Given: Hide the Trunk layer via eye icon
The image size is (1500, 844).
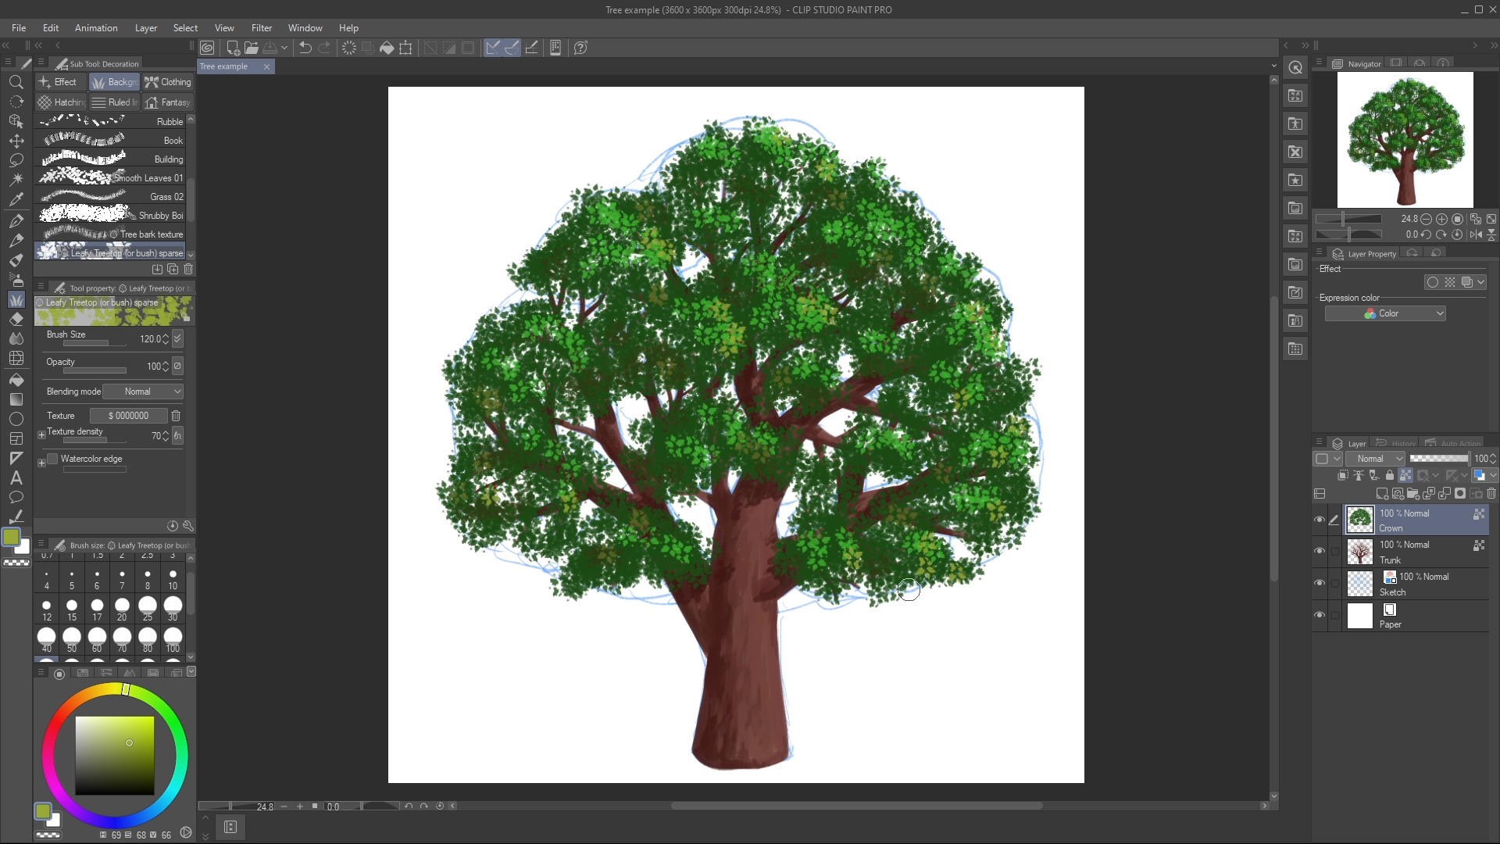Looking at the screenshot, I should pos(1320,551).
